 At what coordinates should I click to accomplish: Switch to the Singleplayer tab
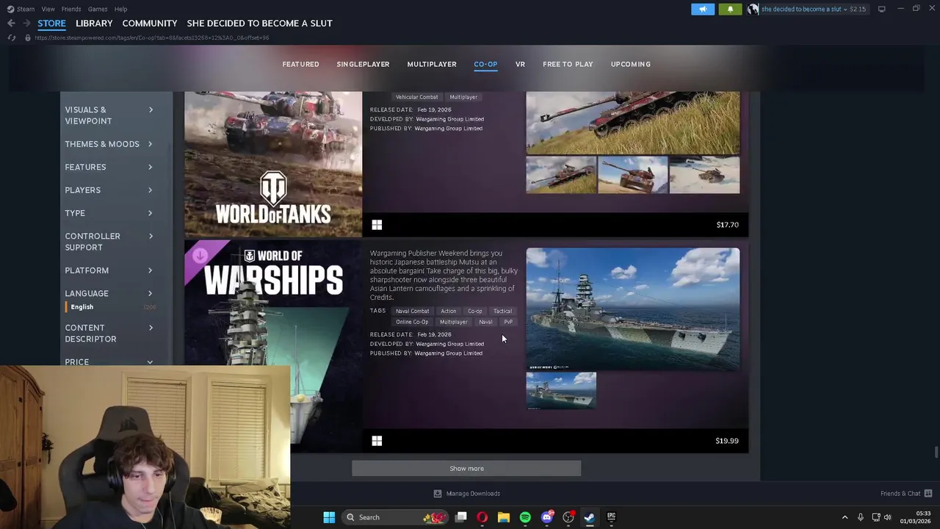pos(363,65)
